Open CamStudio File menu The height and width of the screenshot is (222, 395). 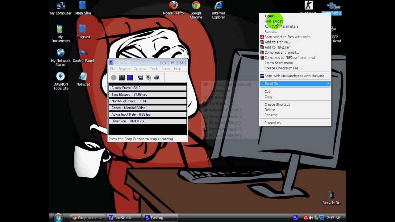coord(112,69)
